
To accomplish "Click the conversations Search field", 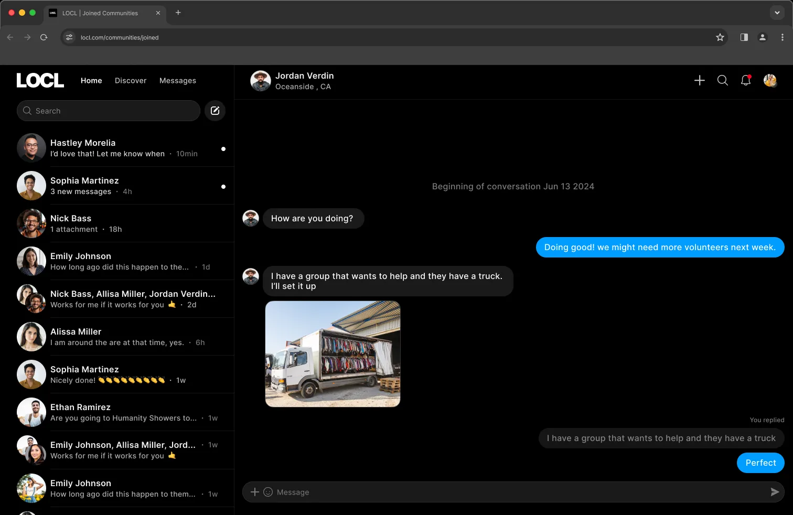I will (x=109, y=111).
